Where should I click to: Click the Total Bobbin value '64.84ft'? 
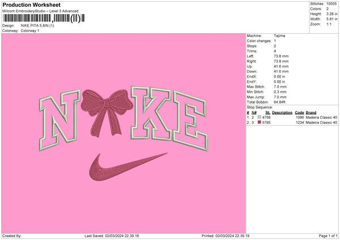(x=280, y=102)
